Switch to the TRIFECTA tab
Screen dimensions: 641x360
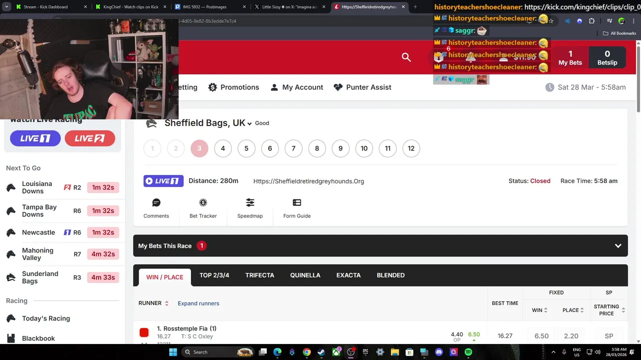coord(259,275)
